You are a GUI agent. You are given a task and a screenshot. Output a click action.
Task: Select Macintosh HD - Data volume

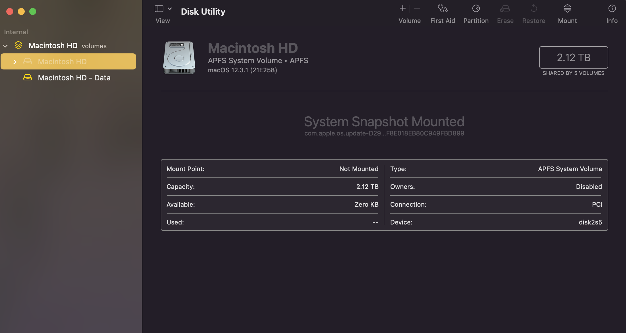[74, 78]
